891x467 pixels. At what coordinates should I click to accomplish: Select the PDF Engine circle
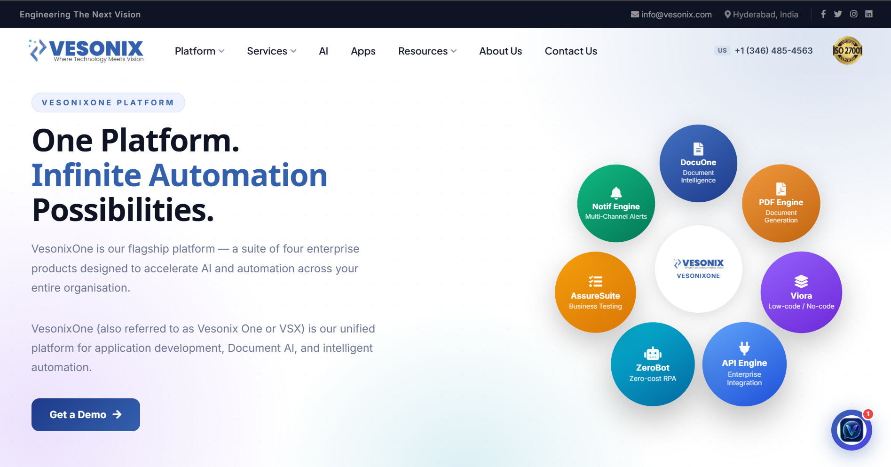pos(781,203)
